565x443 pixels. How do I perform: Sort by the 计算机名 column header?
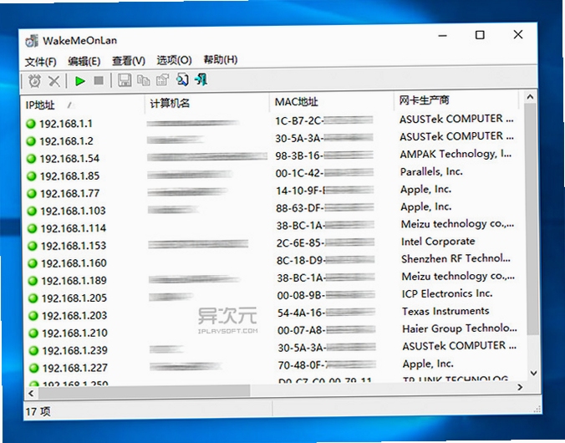206,104
